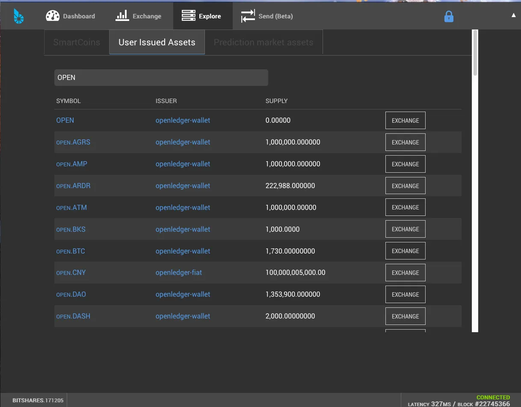Click supply value 2,000.00000000
This screenshot has width=521, height=407.
coord(290,316)
